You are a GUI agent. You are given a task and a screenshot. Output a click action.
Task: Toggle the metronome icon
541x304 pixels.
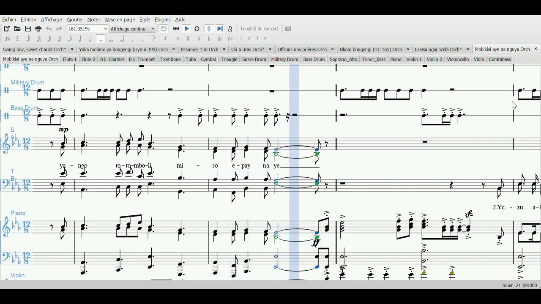point(230,29)
